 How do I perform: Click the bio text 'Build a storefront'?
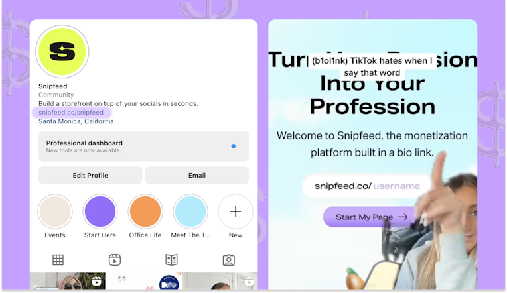[118, 103]
